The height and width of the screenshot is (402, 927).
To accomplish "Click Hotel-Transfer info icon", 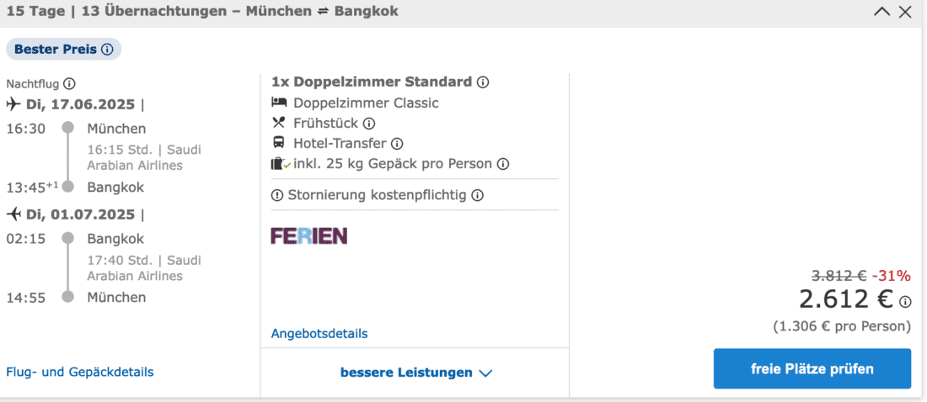I will pos(397,144).
